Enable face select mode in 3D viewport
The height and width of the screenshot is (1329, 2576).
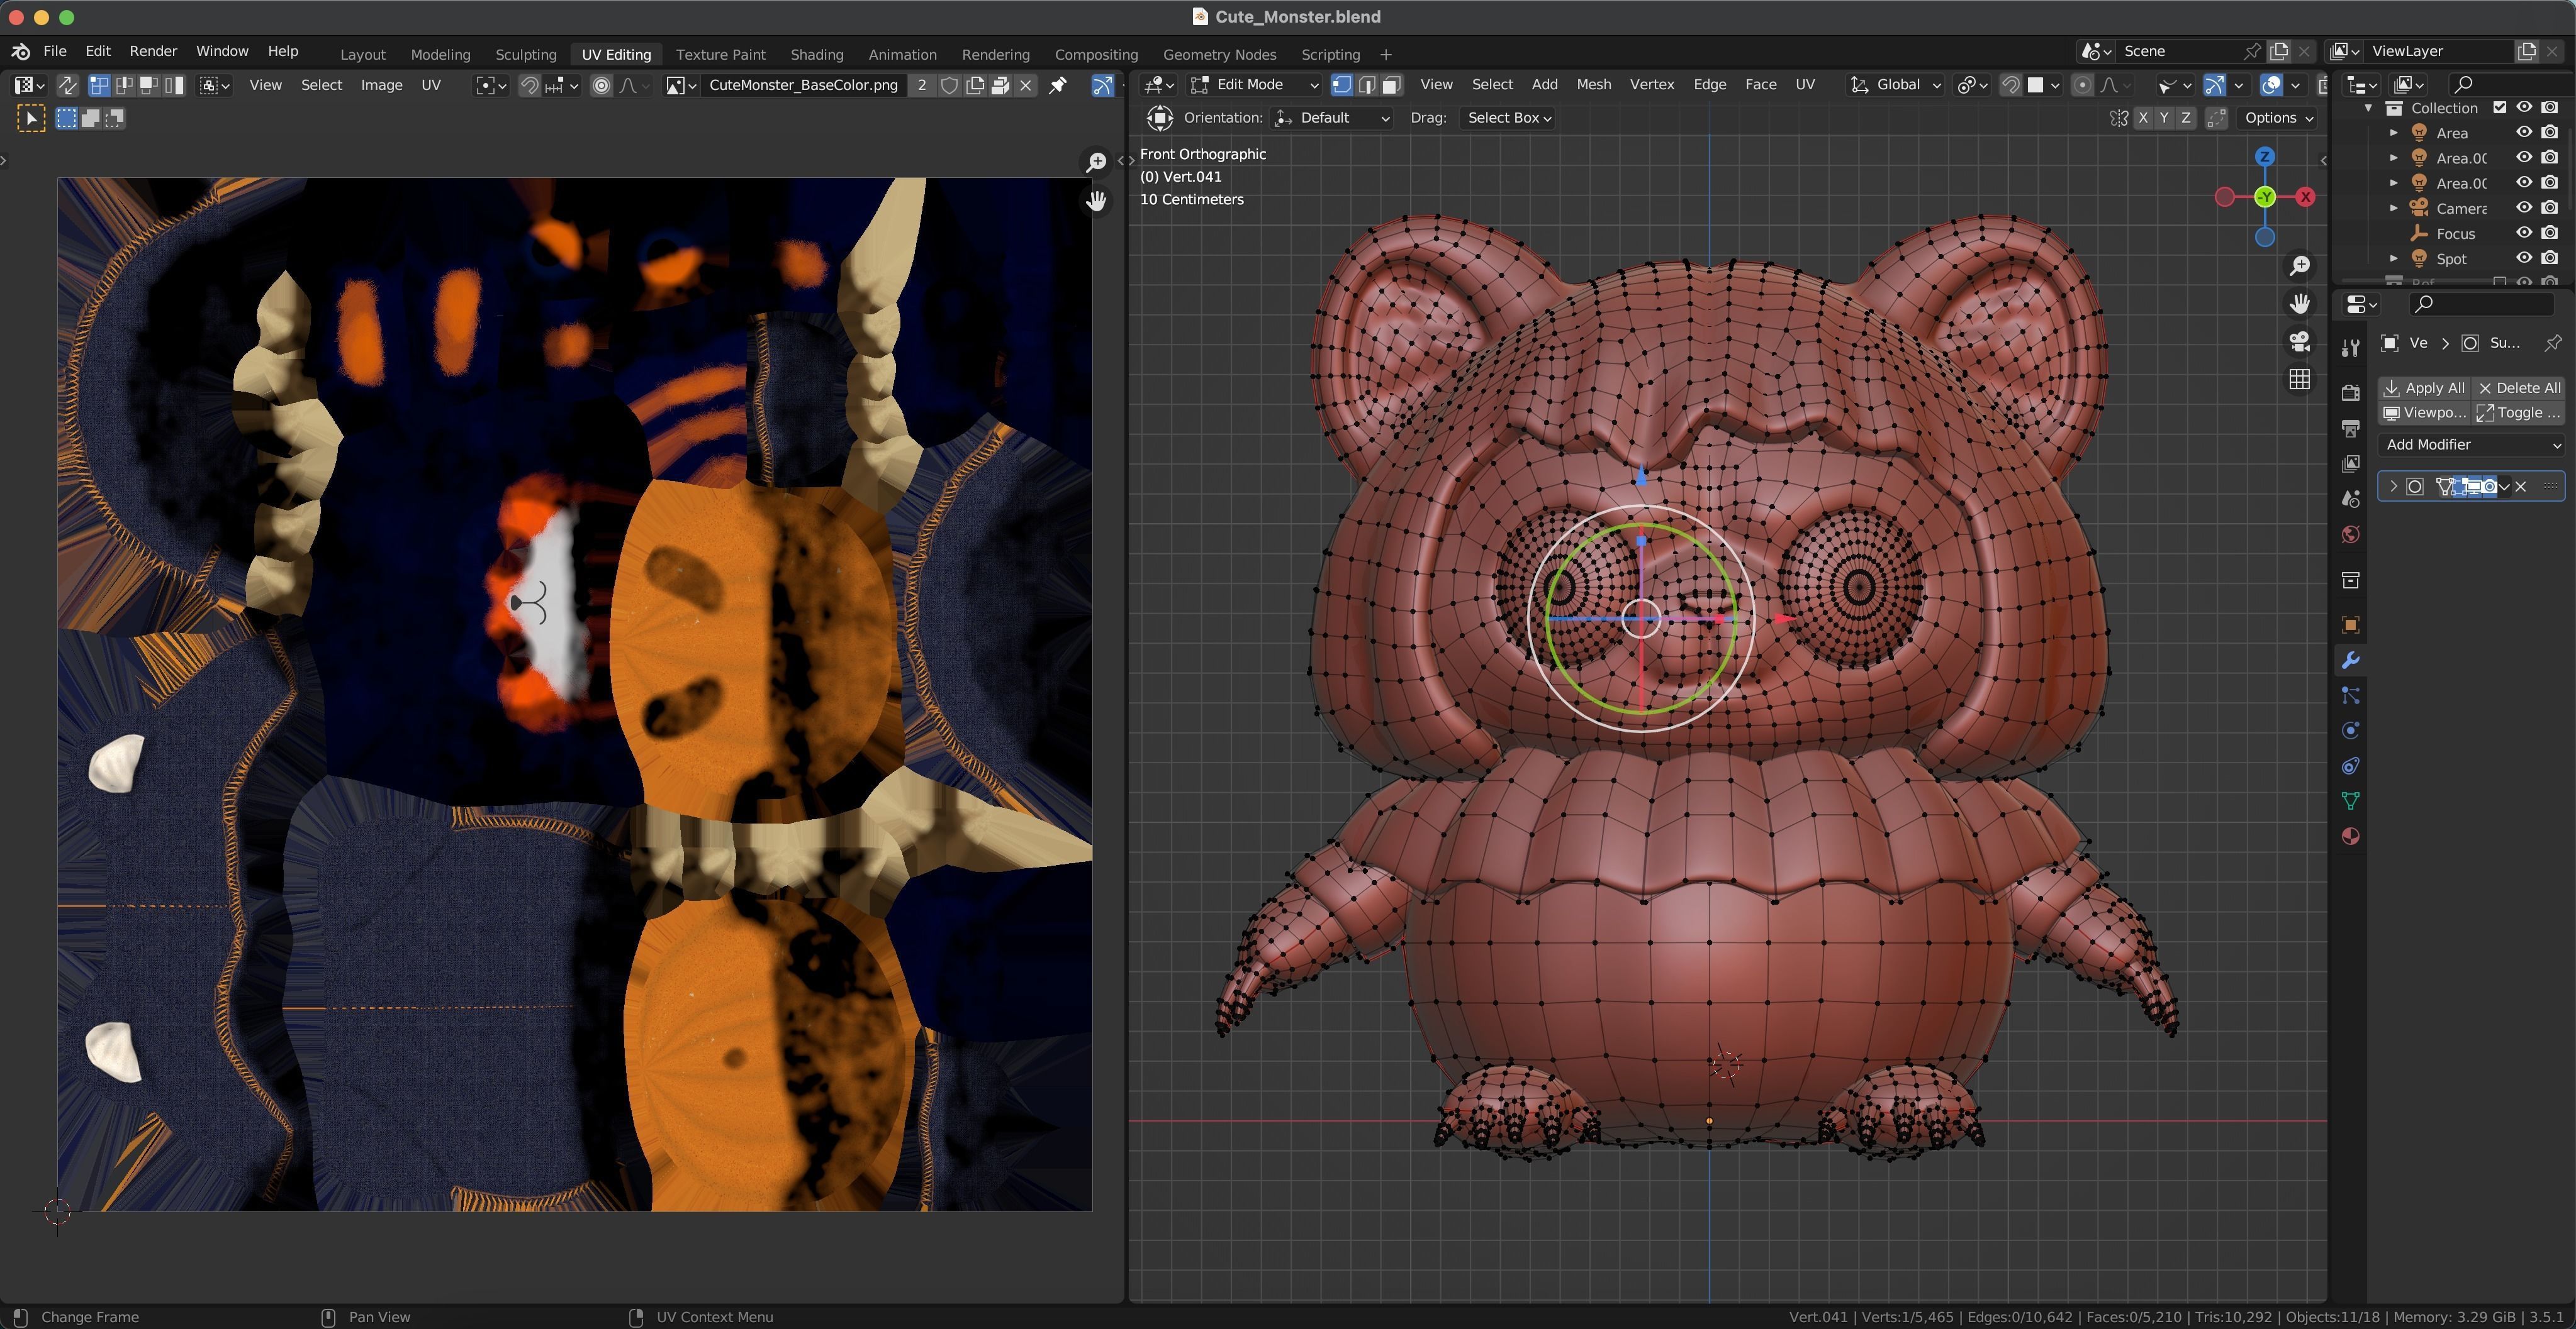point(1392,85)
